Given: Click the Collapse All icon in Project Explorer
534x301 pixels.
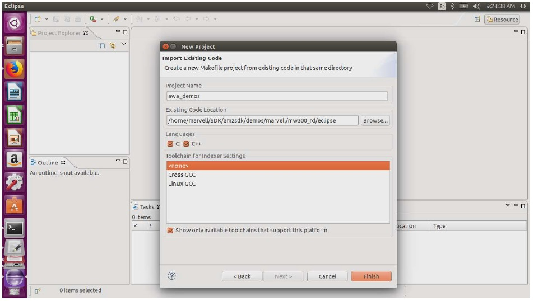Looking at the screenshot, I should [102, 45].
